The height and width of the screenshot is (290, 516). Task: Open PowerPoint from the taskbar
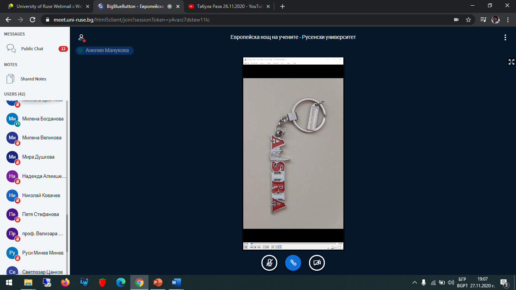click(158, 282)
